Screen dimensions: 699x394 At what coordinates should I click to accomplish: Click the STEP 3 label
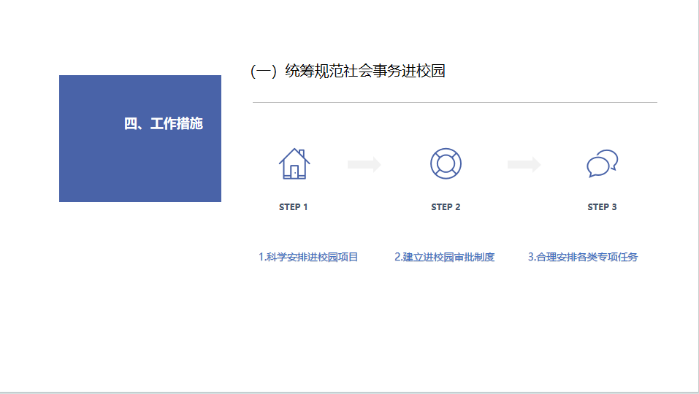coord(603,207)
